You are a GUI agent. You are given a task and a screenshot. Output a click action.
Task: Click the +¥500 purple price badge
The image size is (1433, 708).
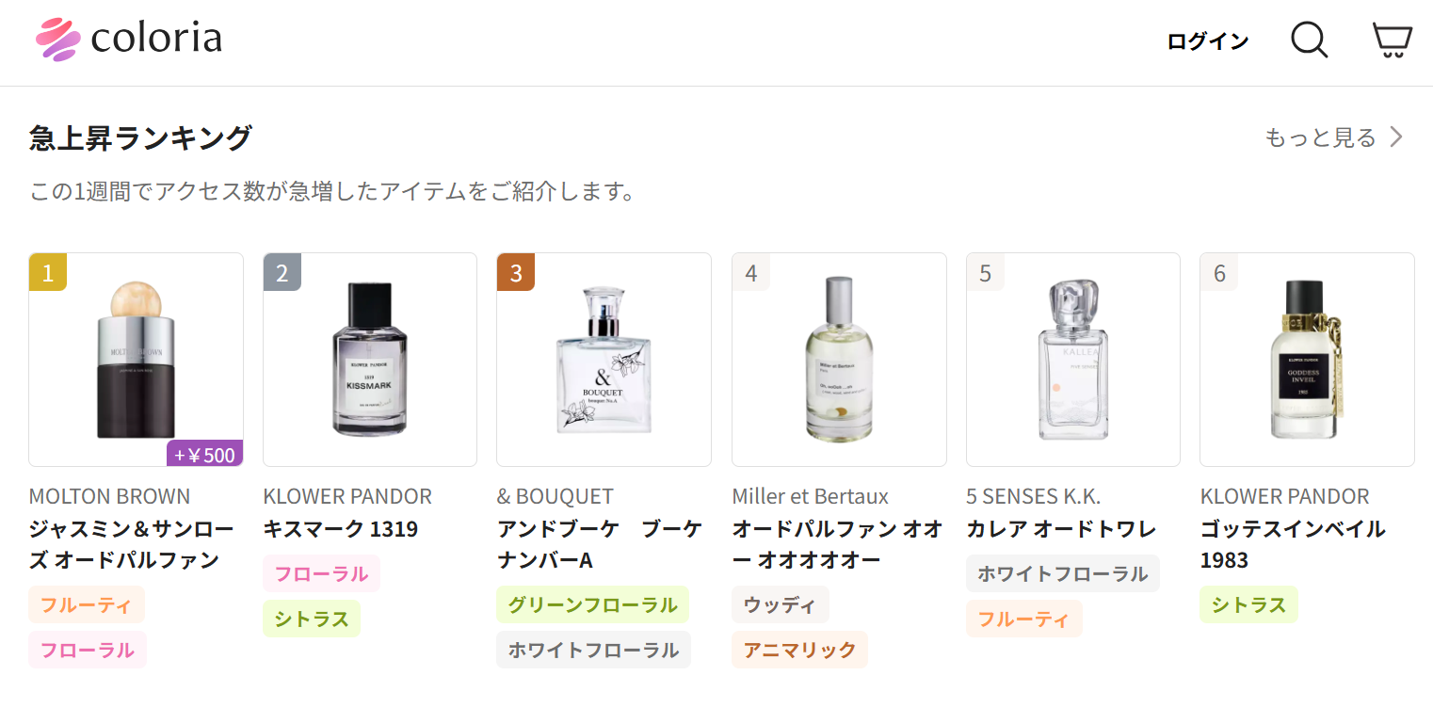click(x=205, y=454)
